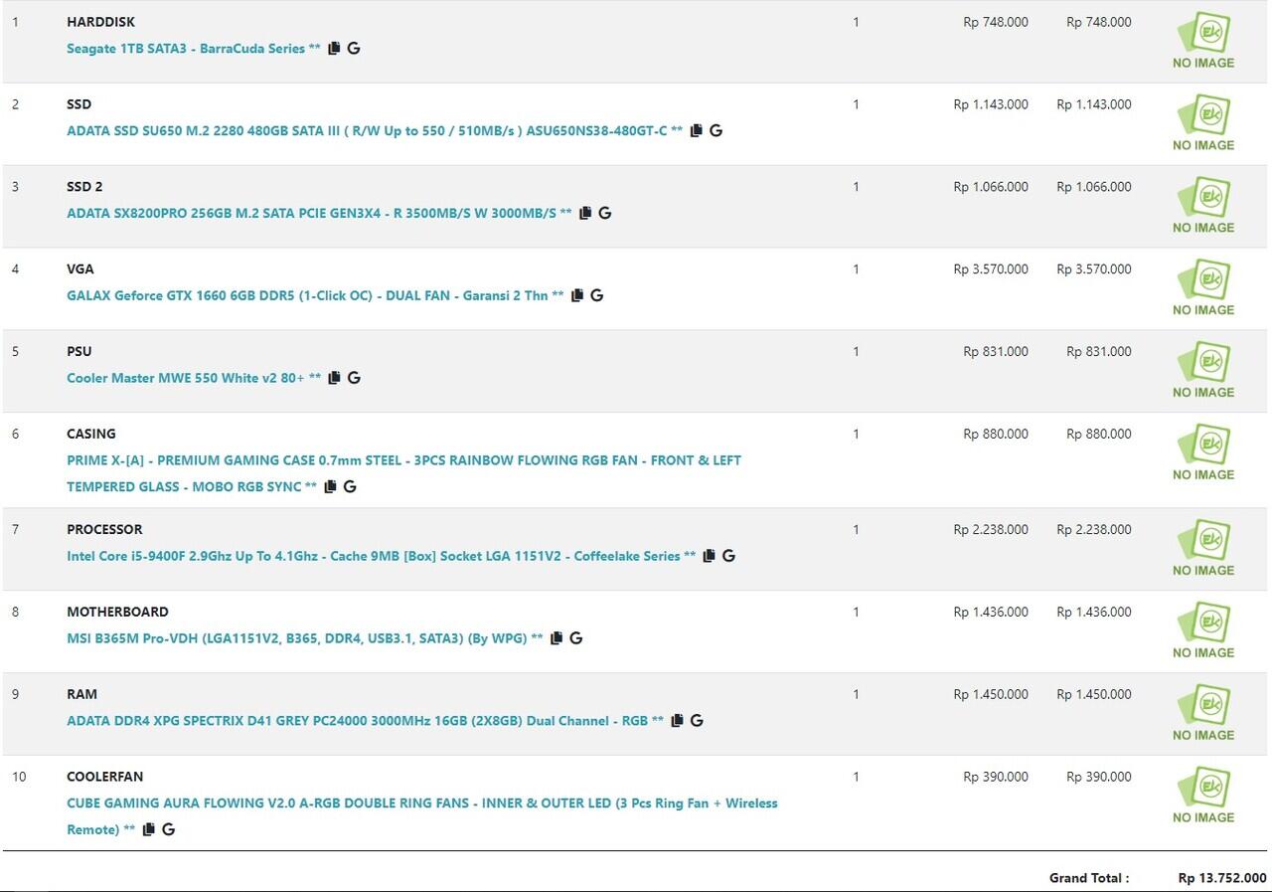Google search the ADATA SU650 SSD
The height and width of the screenshot is (892, 1272).
point(715,130)
